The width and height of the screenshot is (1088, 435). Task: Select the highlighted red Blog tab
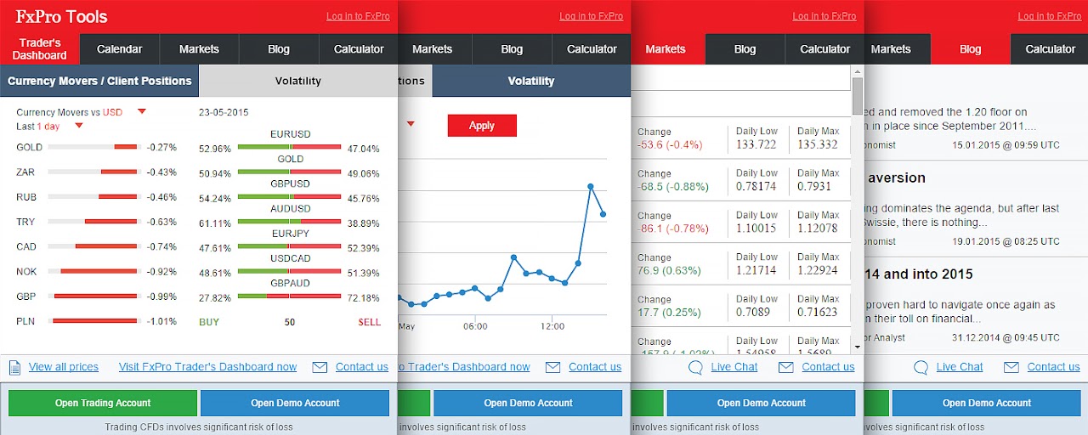coord(971,49)
